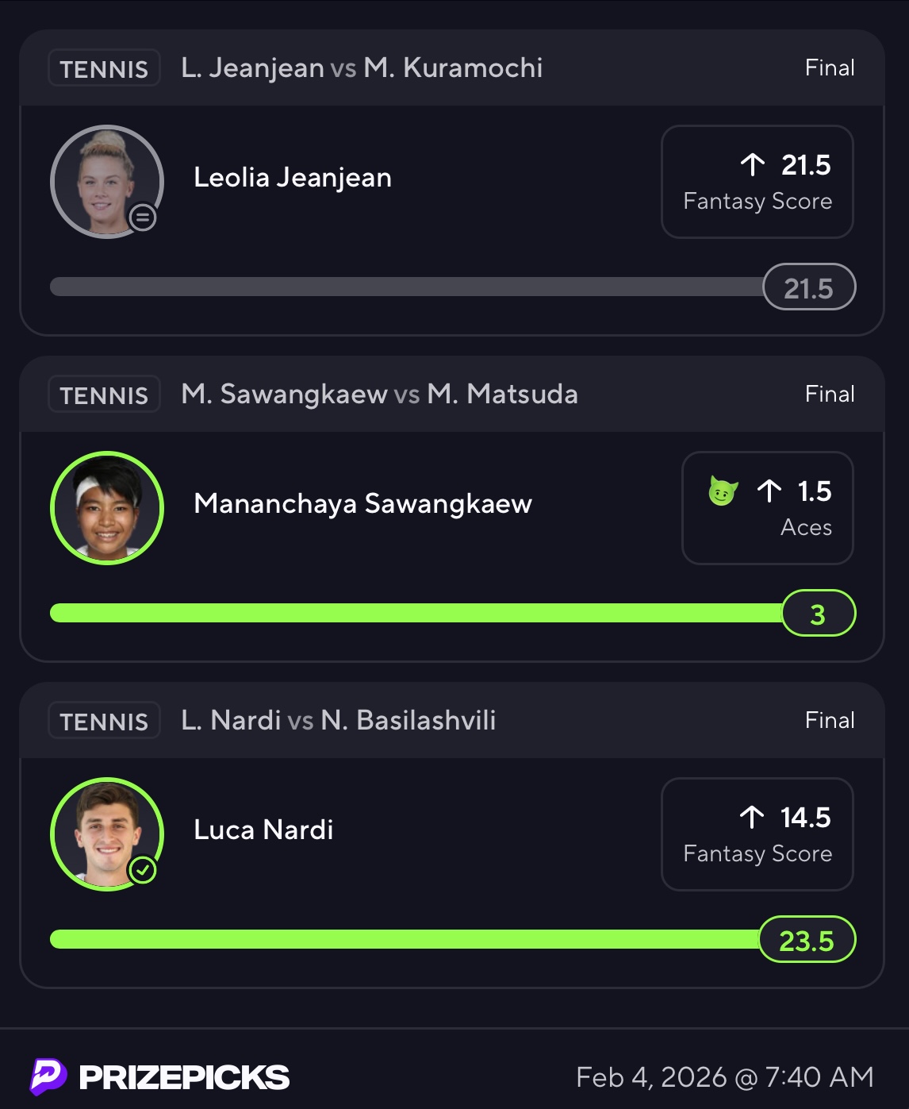
Task: Click Leolia Jeanjean's push status badge
Action: pos(143,217)
